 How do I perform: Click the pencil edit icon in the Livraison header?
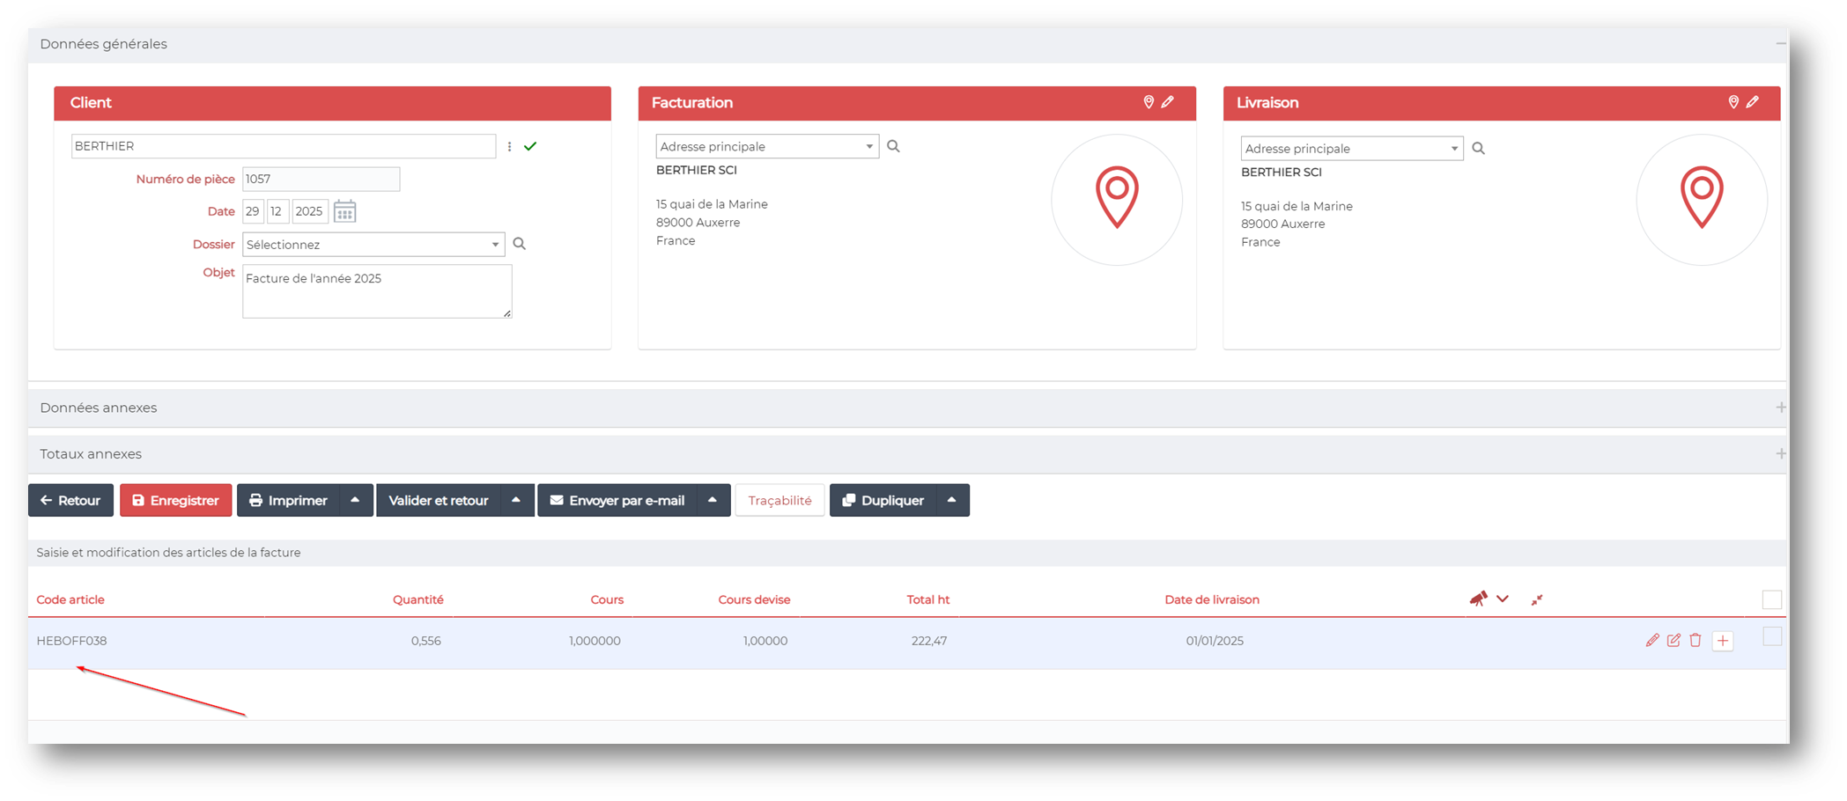coord(1753,102)
